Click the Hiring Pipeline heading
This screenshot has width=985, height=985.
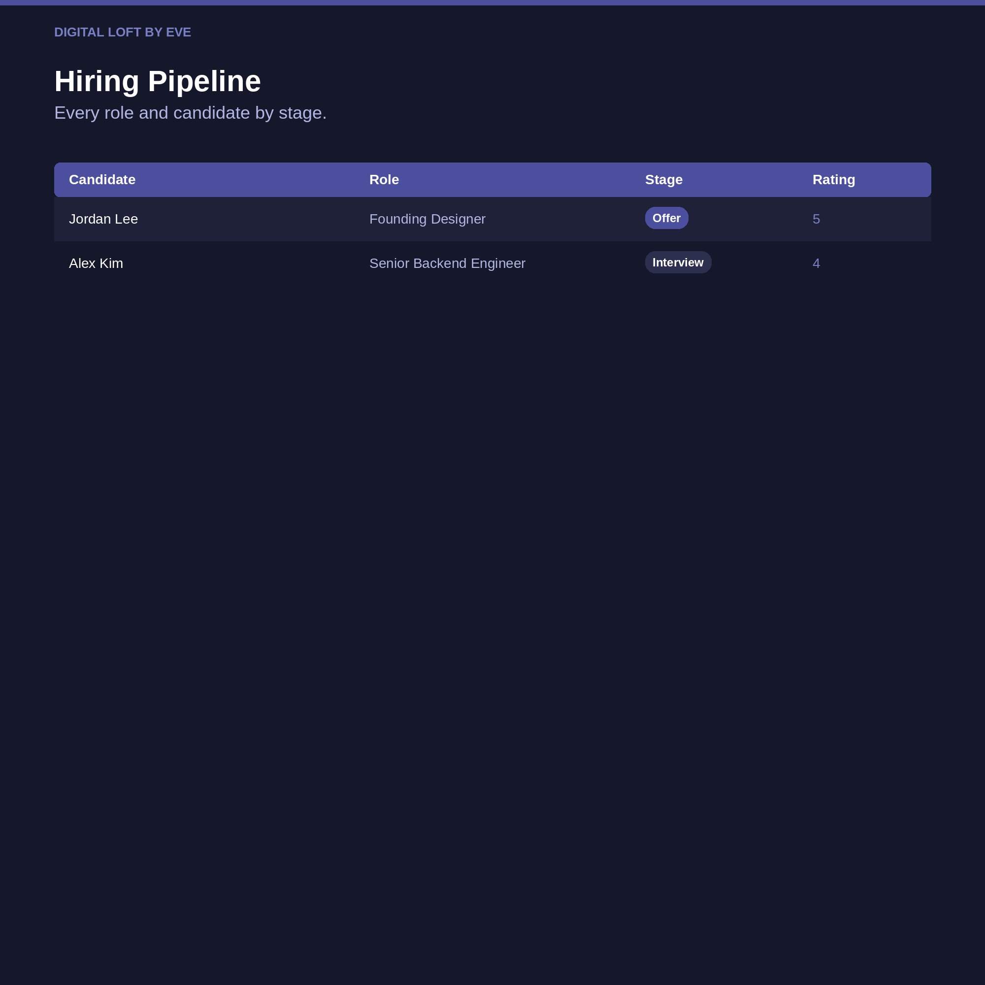(x=158, y=81)
